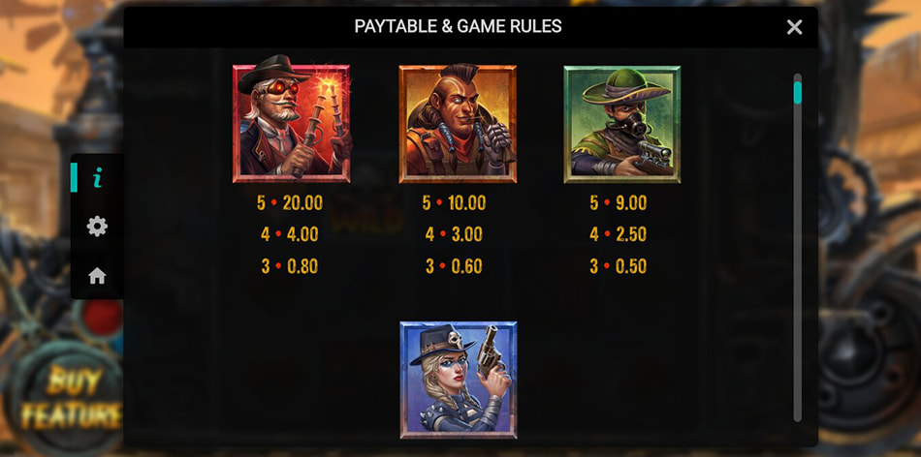The height and width of the screenshot is (457, 921).
Task: Click the 4 • 4.00 payout value
Action: pos(290,234)
